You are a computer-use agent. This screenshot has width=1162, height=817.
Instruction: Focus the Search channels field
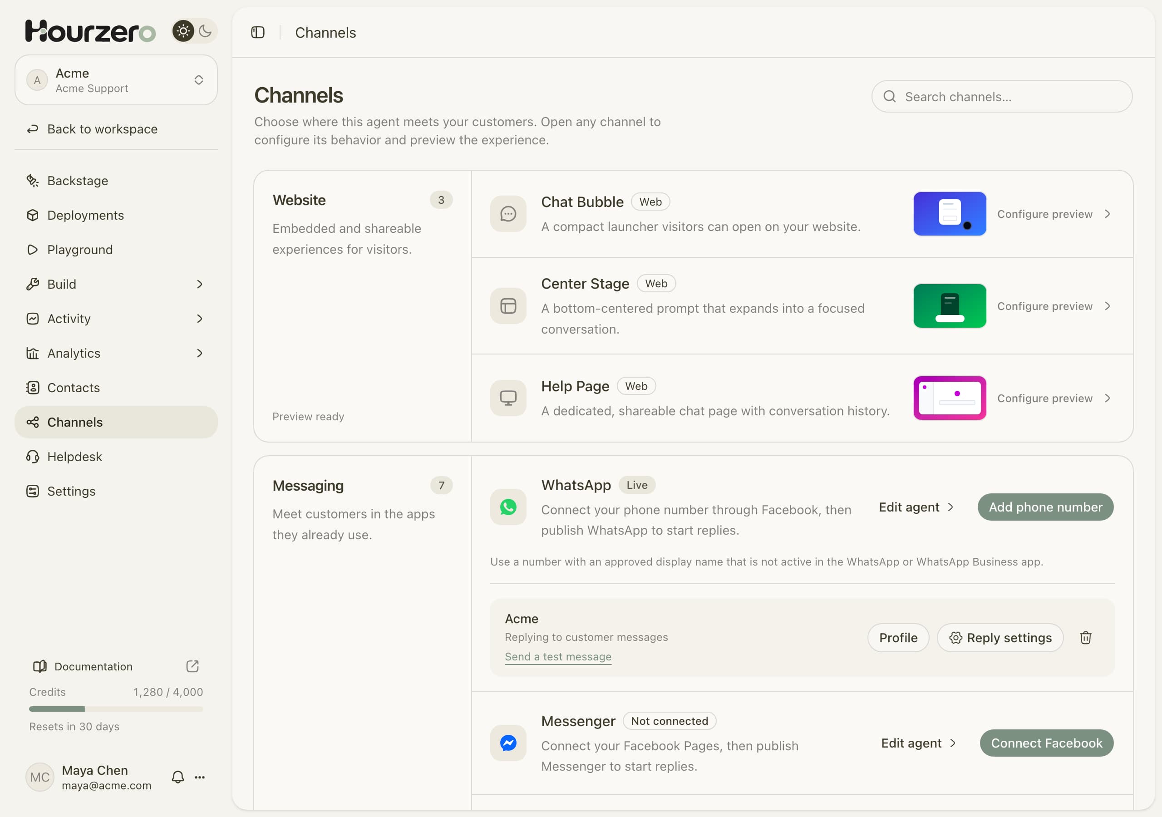(1002, 96)
